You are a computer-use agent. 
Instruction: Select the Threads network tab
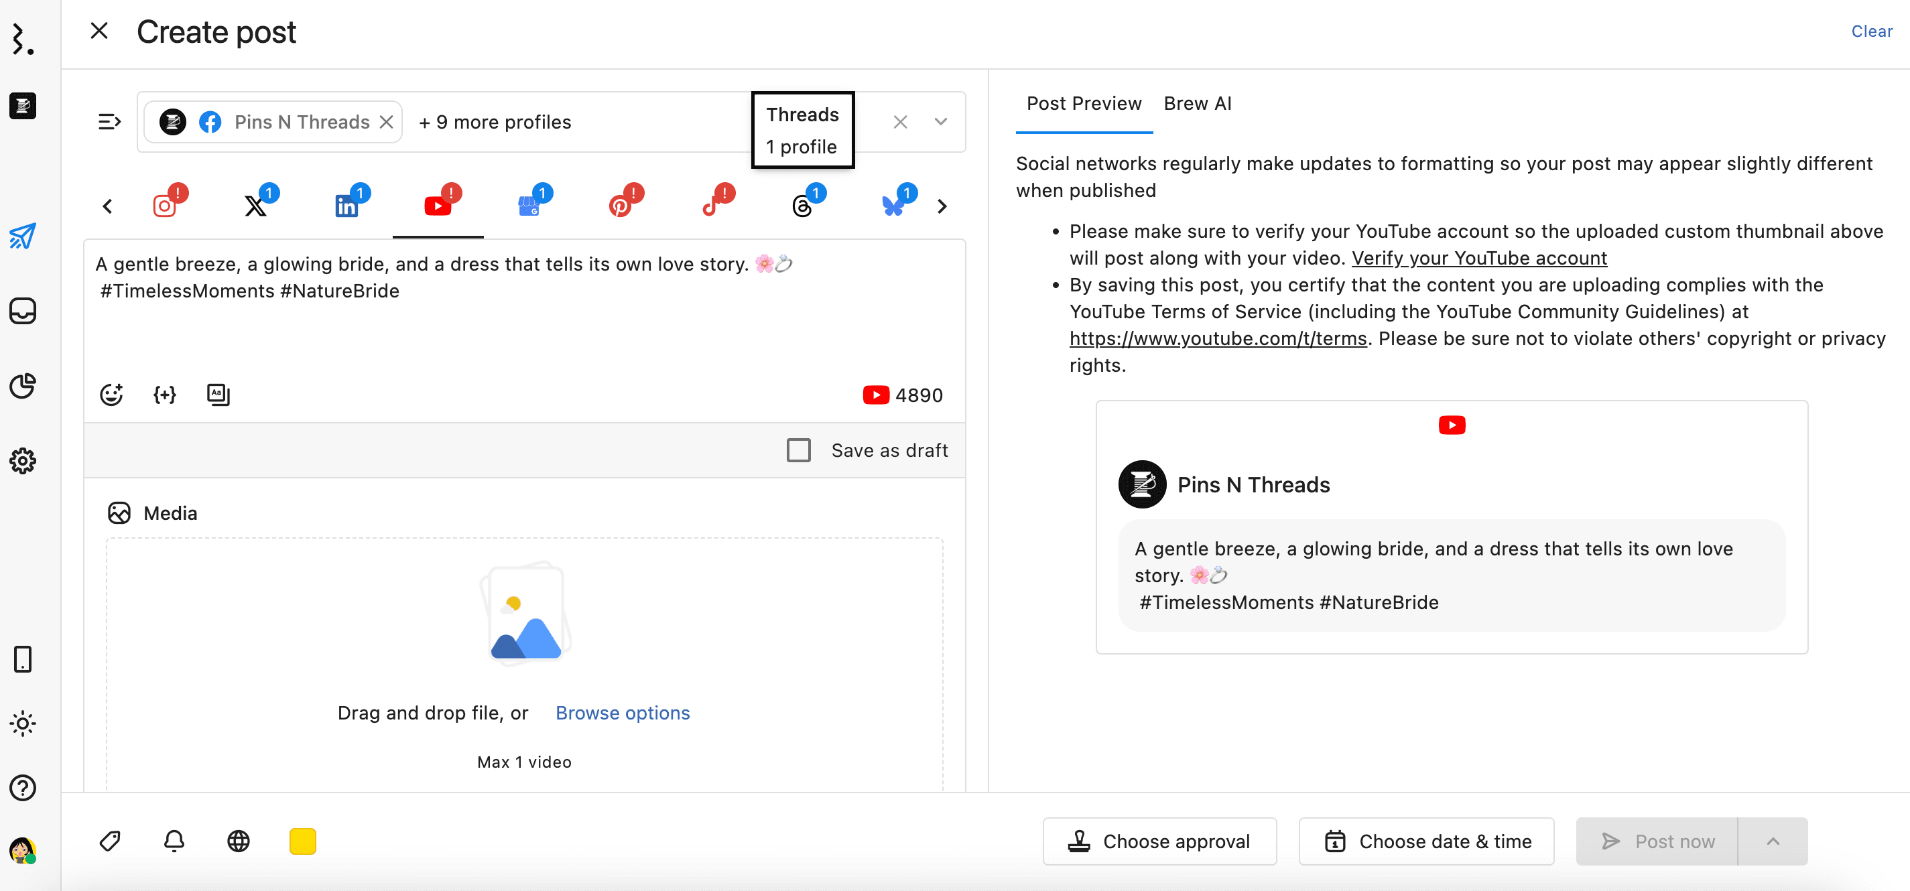pyautogui.click(x=802, y=205)
